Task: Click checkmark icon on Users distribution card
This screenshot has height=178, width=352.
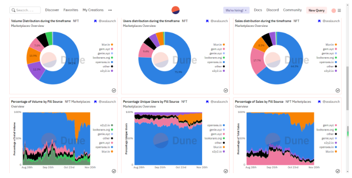Action: click(x=226, y=90)
